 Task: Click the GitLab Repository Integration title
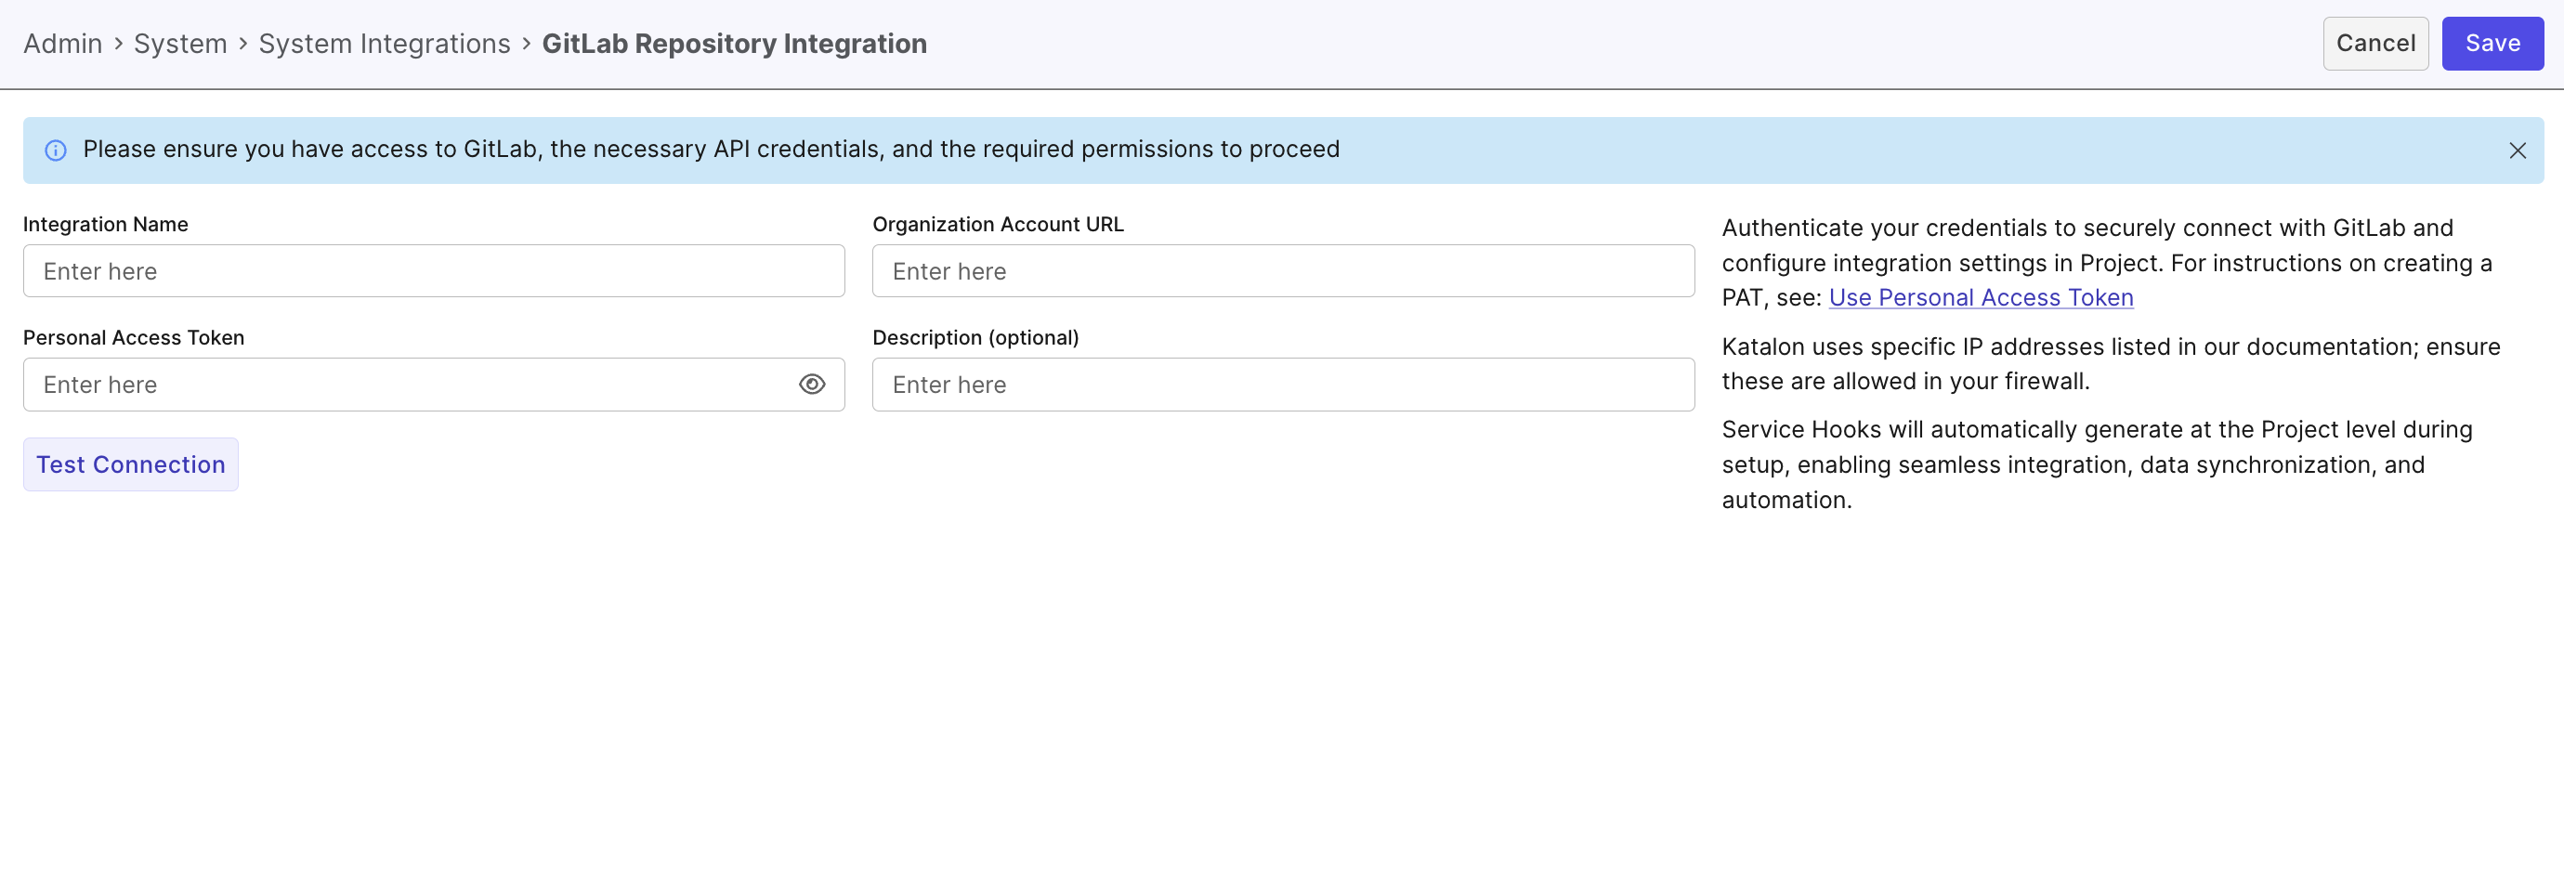pos(734,44)
